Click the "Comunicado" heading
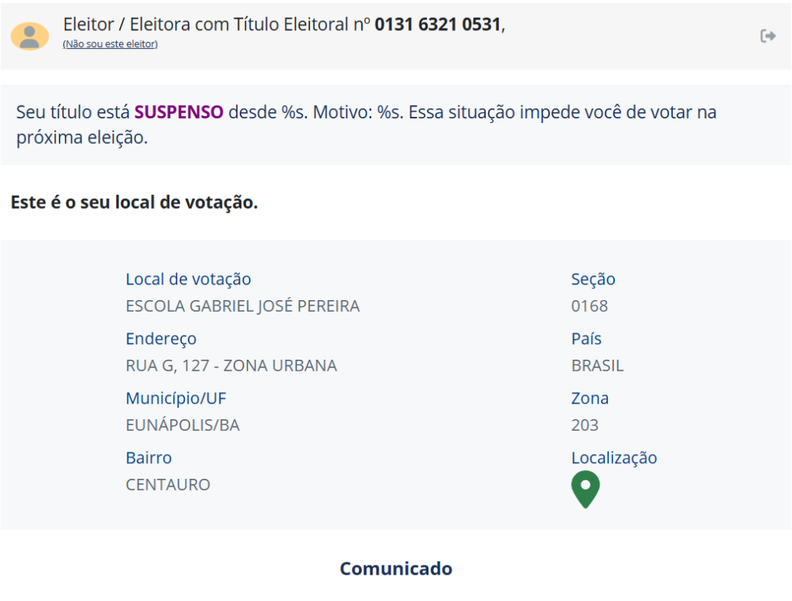 [396, 569]
